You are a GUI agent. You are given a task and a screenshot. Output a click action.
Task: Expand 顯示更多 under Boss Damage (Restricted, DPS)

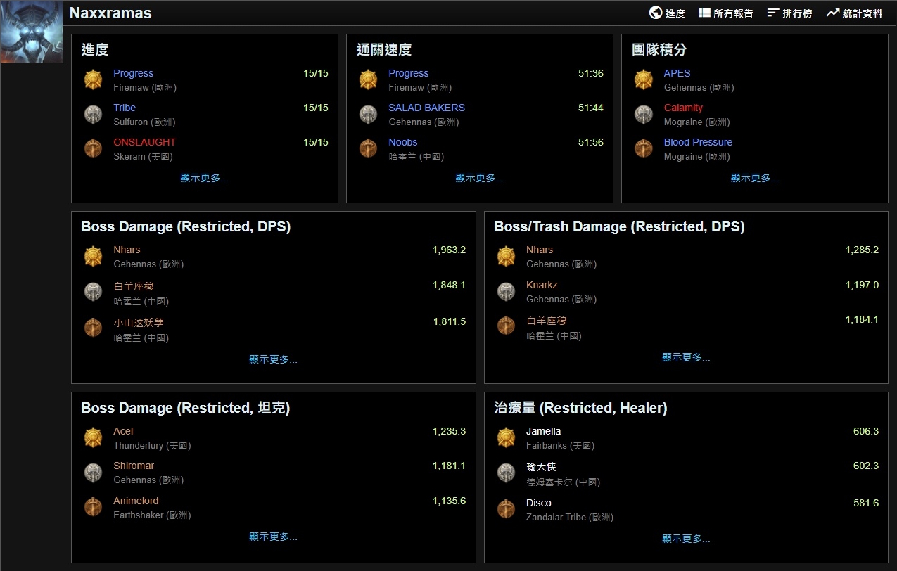pos(273,359)
